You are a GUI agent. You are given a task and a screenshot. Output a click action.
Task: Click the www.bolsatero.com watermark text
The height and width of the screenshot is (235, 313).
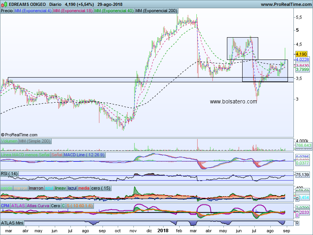(x=234, y=101)
